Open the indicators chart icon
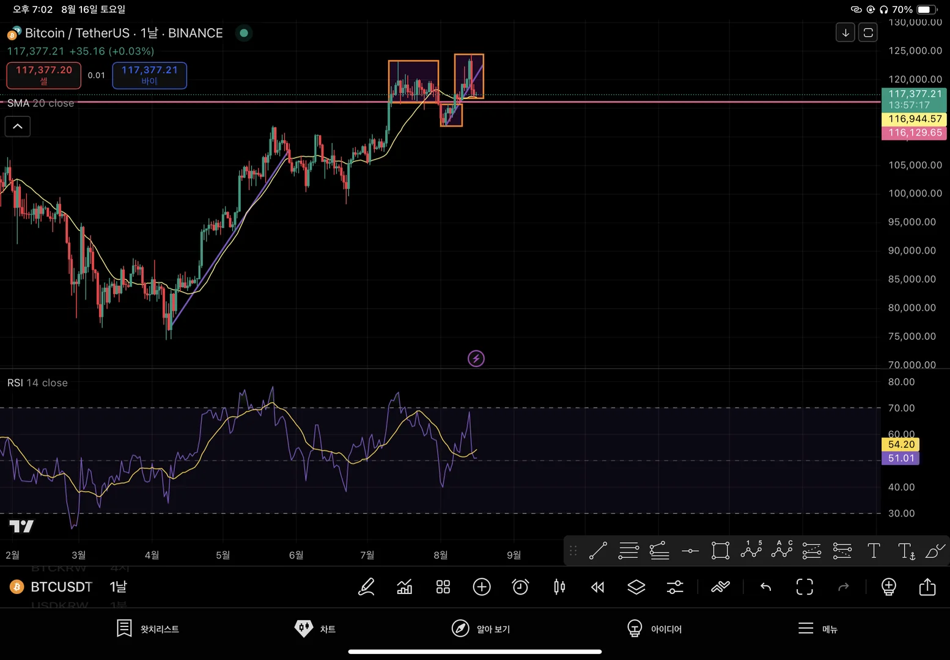 coord(405,587)
